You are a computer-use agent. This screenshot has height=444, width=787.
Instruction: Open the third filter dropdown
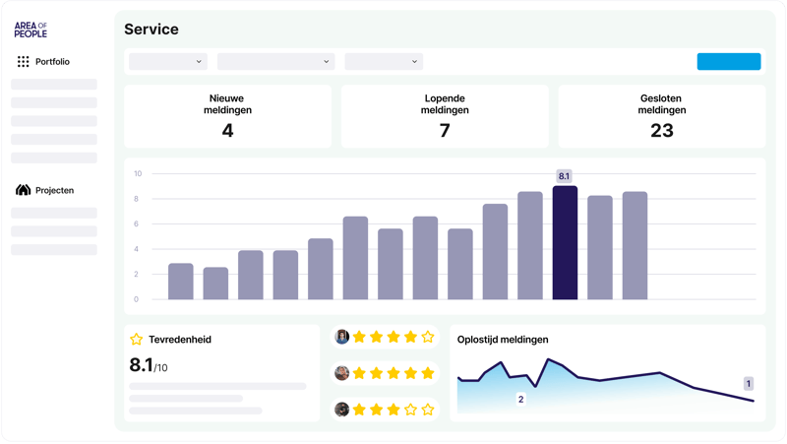point(384,62)
